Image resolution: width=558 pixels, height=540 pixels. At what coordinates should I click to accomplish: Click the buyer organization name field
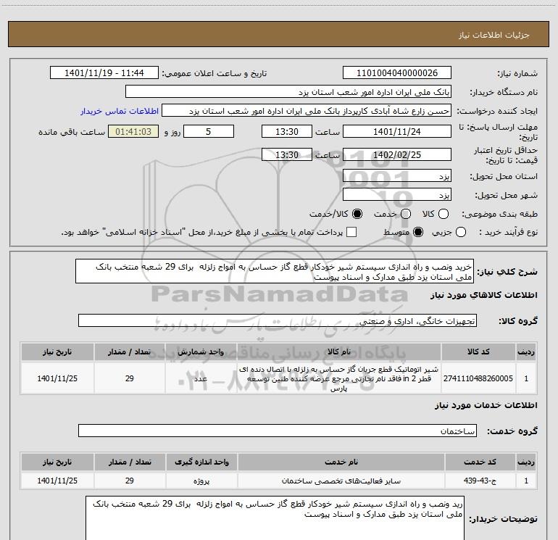pyautogui.click(x=288, y=92)
